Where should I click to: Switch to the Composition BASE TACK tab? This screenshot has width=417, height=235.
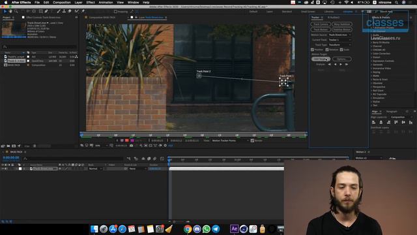tap(102, 18)
